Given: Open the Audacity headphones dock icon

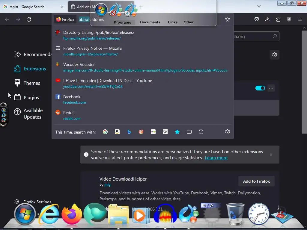Looking at the screenshot, I should click(165, 214).
